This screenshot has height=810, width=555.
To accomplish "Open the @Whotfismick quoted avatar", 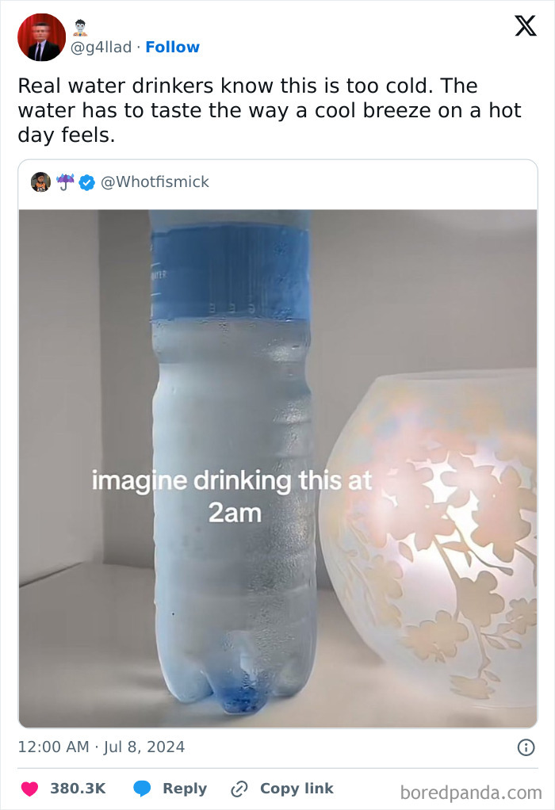I will point(40,181).
